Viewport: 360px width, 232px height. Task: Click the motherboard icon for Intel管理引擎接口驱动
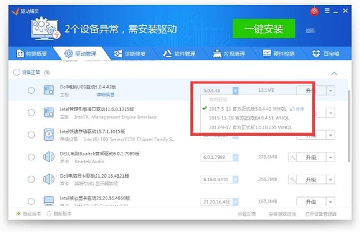[49, 113]
